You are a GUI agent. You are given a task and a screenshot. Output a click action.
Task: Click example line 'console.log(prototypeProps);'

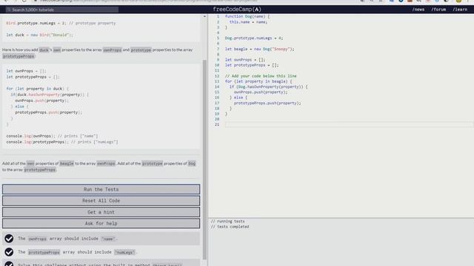[38, 142]
